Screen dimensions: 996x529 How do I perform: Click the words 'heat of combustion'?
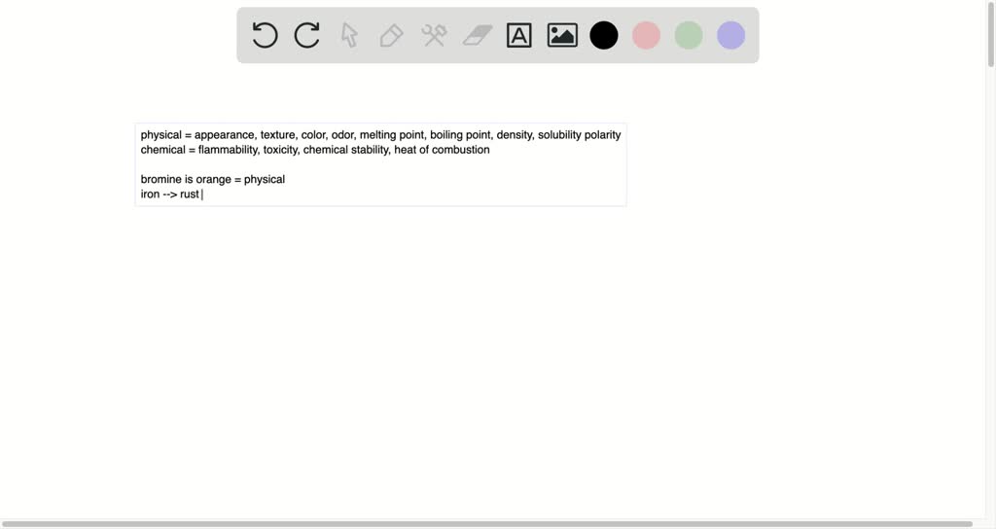tap(443, 150)
